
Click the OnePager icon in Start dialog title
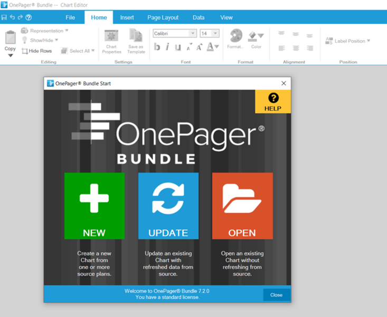50,84
